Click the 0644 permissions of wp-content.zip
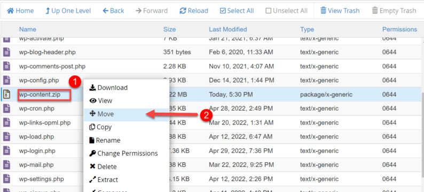This screenshot has height=192, width=424. point(389,95)
